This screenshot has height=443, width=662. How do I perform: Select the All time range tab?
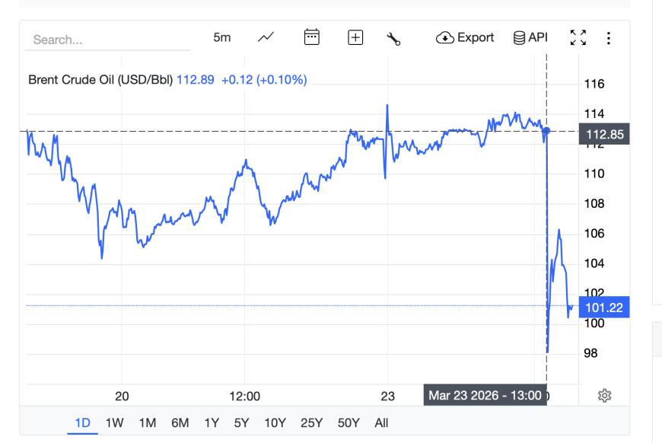(381, 422)
